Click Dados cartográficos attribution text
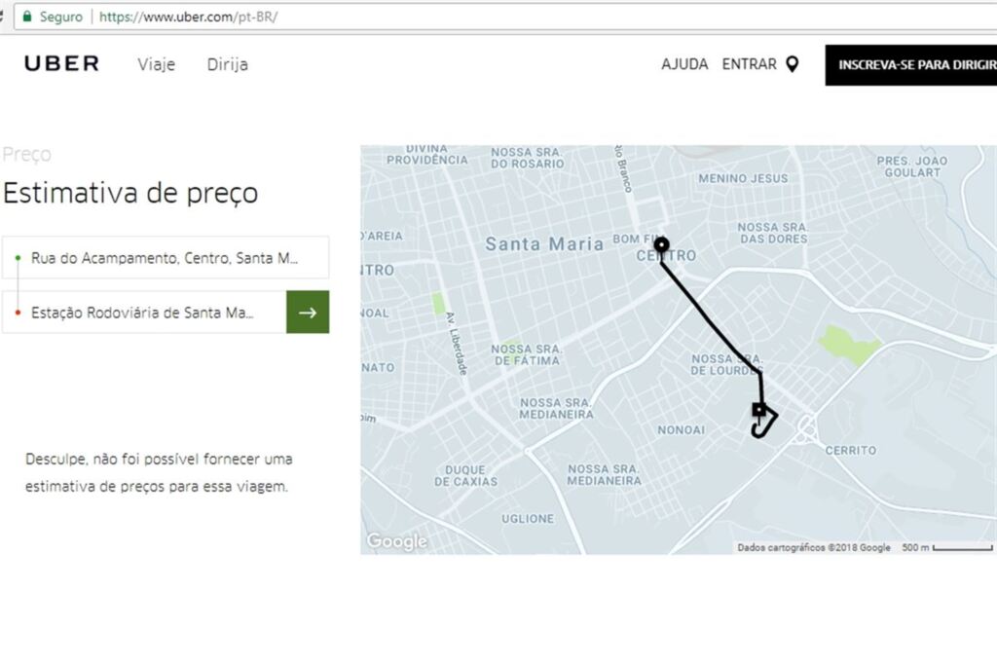The height and width of the screenshot is (665, 997). tap(813, 546)
